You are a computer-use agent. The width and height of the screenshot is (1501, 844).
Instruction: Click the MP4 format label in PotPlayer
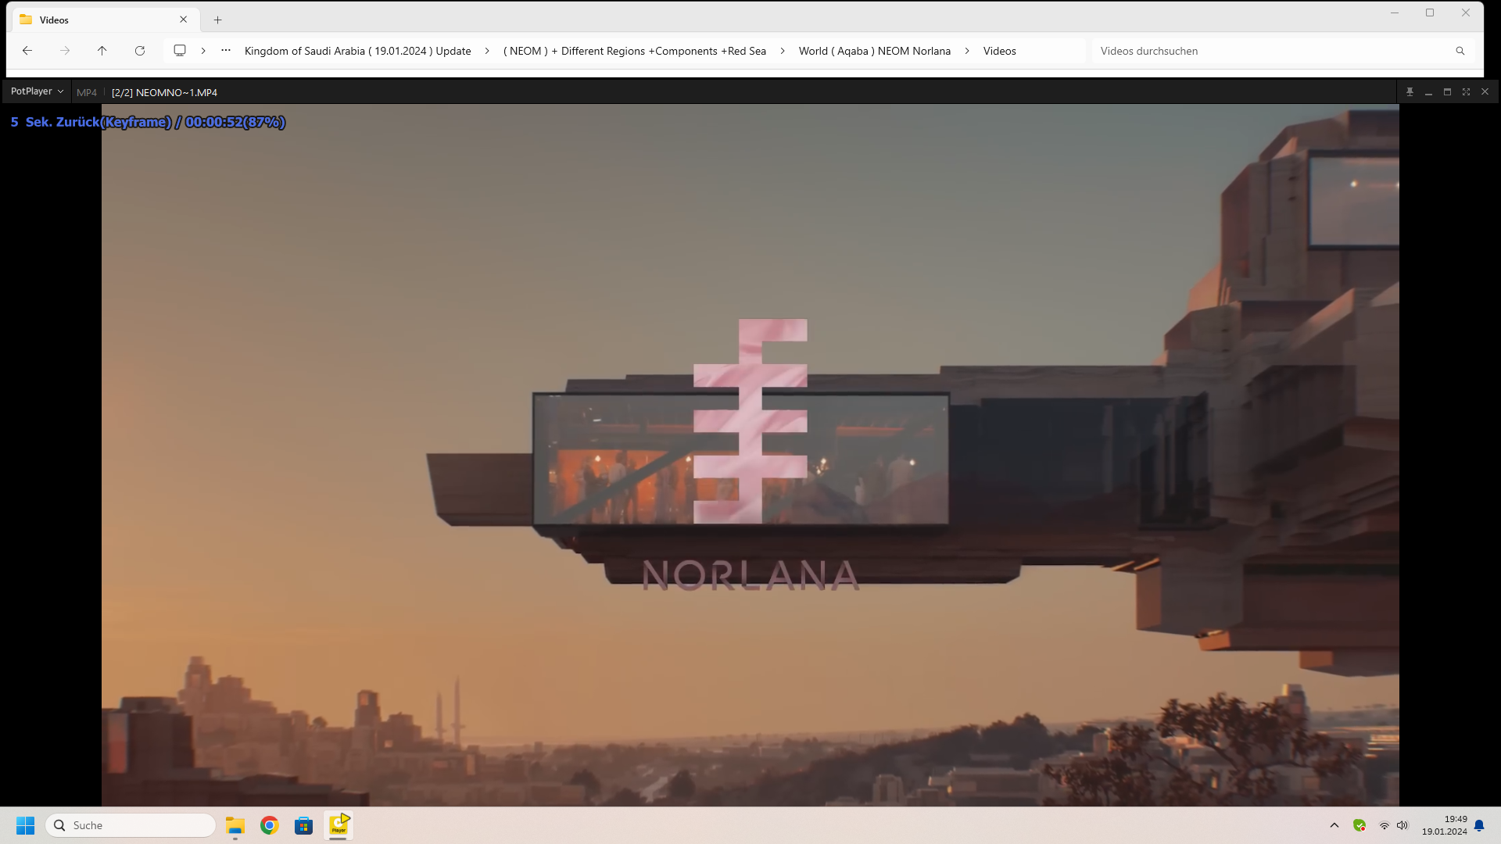(87, 92)
